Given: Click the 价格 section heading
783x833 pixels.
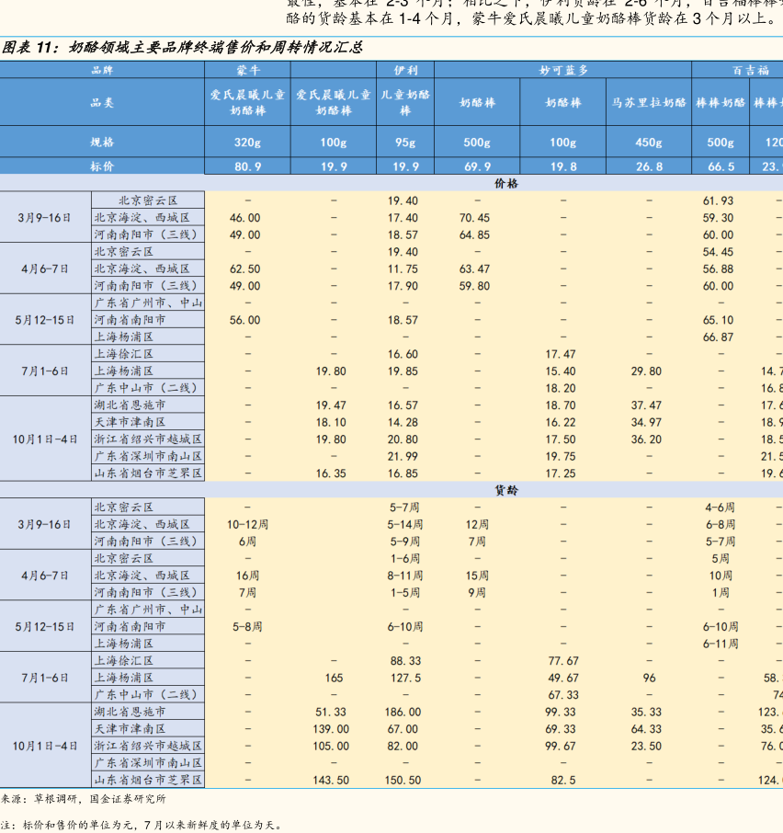Looking at the screenshot, I should pyautogui.click(x=505, y=183).
